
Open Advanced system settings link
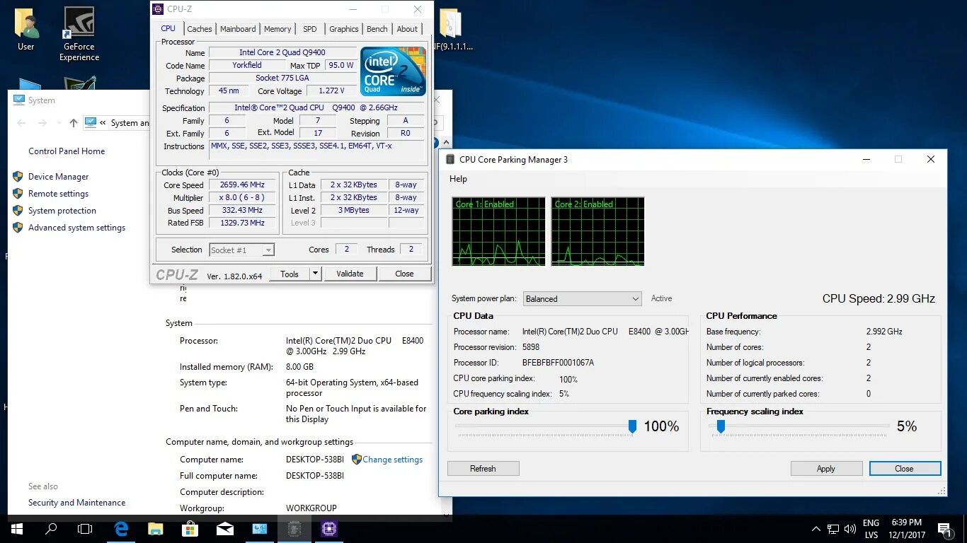77,228
